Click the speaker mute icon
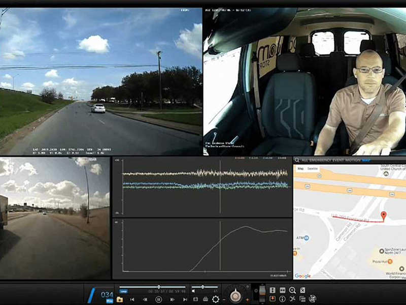Image resolution: width=406 pixels, height=305 pixels. 193,290
